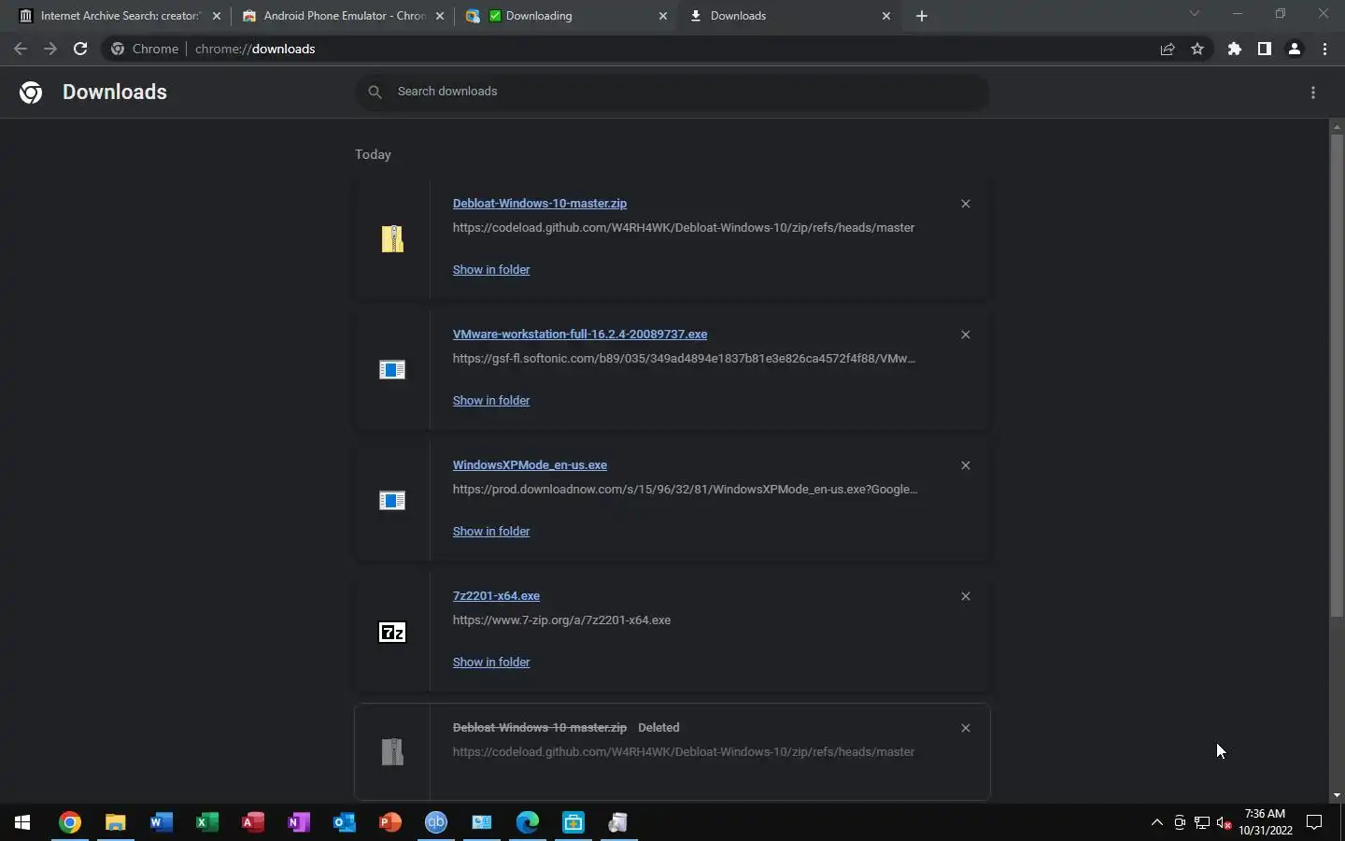Close the Downloads tab
The height and width of the screenshot is (841, 1345).
pos(886,16)
